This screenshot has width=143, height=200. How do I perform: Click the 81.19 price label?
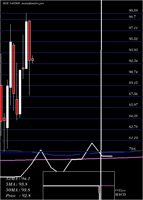coord(133,138)
